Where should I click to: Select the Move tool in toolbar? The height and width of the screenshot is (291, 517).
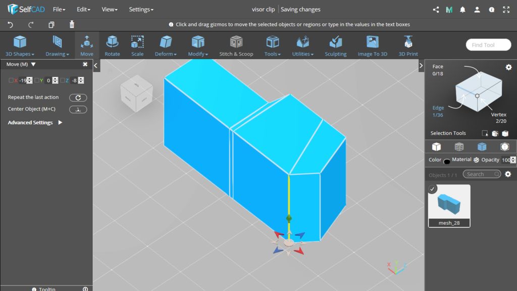87,45
